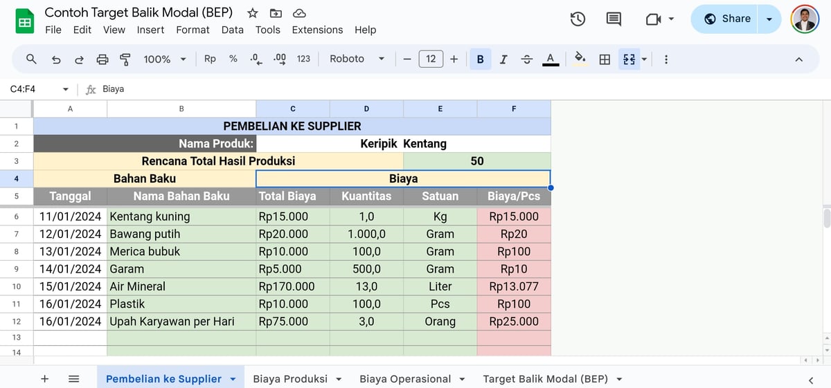Image resolution: width=831 pixels, height=388 pixels.
Task: Open the Extensions menu
Action: pos(317,30)
